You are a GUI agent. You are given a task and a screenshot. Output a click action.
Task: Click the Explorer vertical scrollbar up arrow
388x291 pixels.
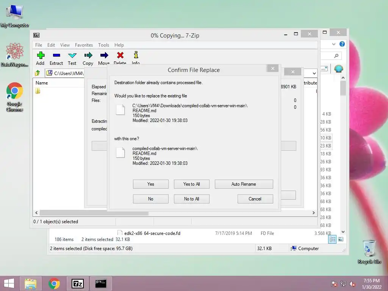click(343, 78)
